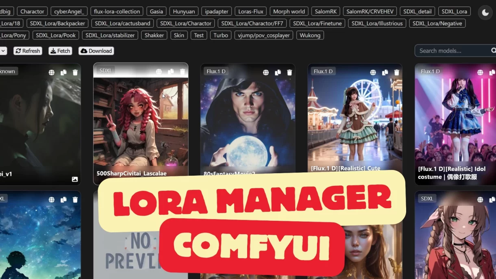Select the Loras-Flux folder tag
This screenshot has height=279, width=496.
[x=251, y=11]
